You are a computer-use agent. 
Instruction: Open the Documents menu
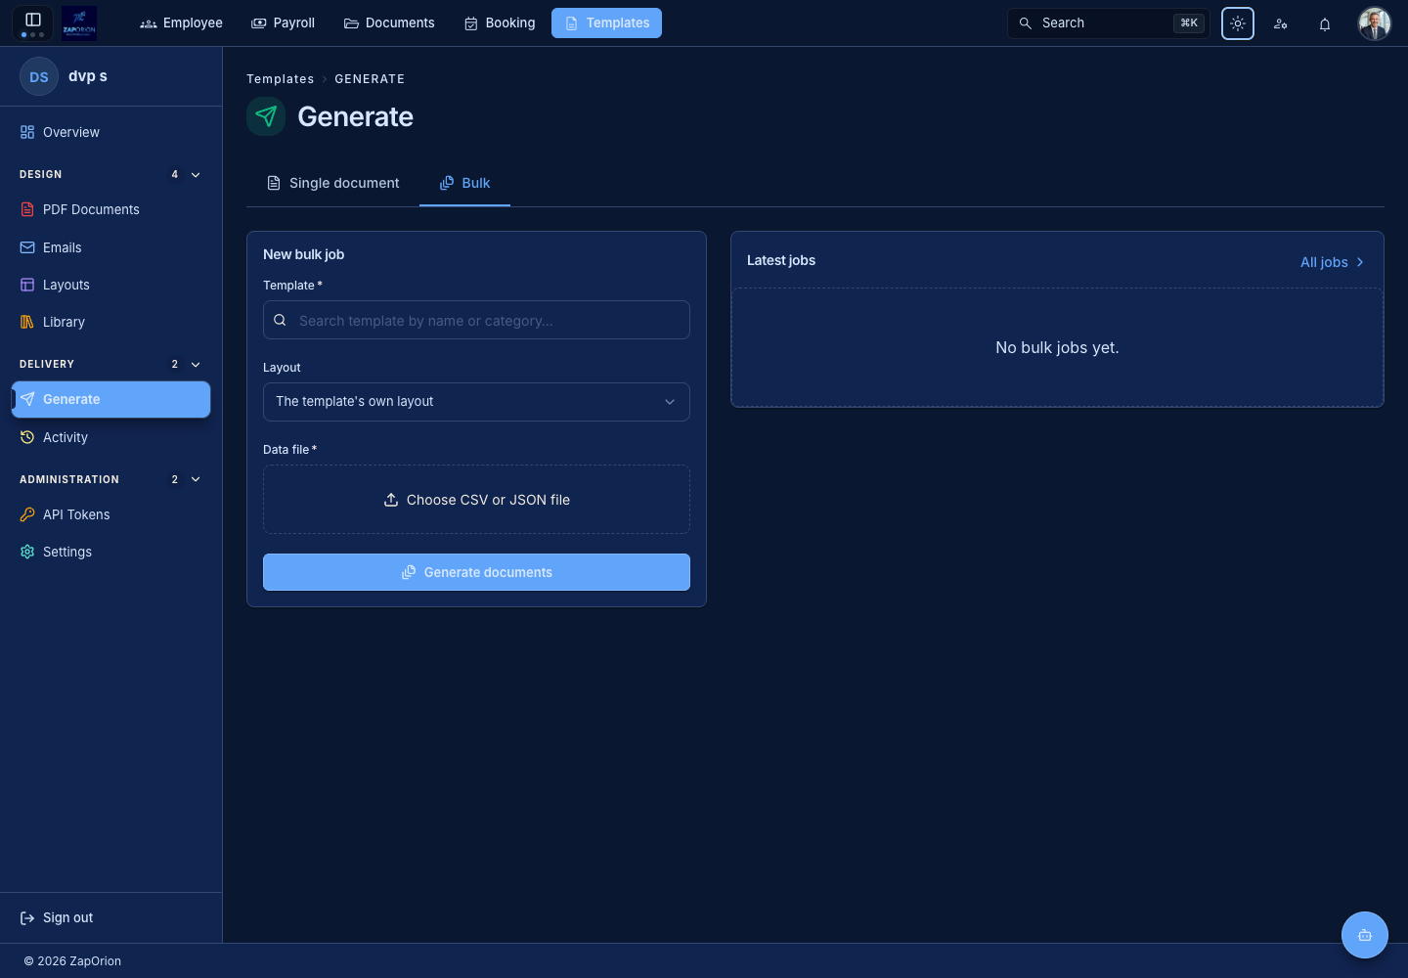pos(389,22)
